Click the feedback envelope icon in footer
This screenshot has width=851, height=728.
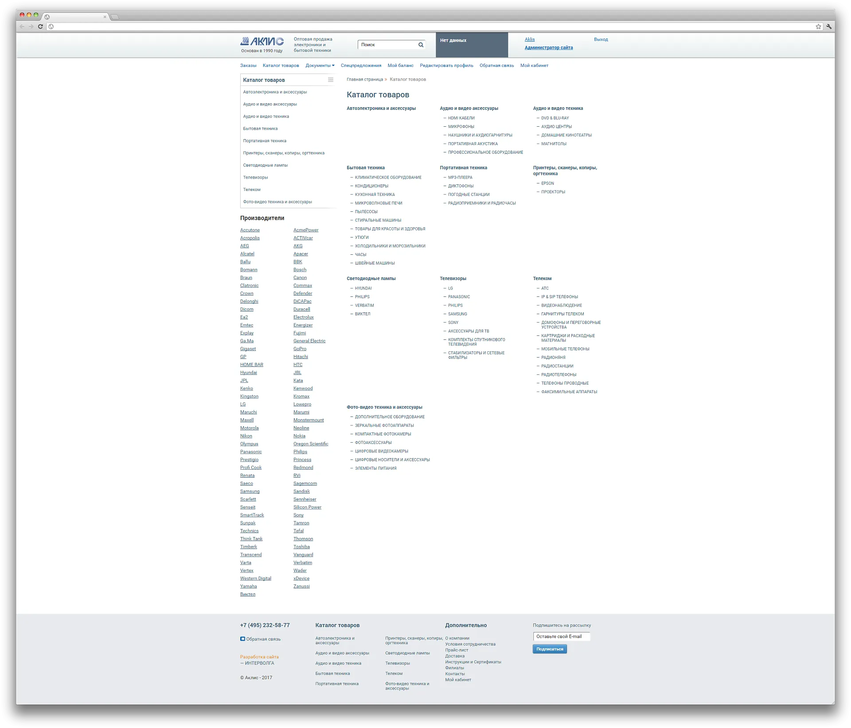[x=242, y=639]
